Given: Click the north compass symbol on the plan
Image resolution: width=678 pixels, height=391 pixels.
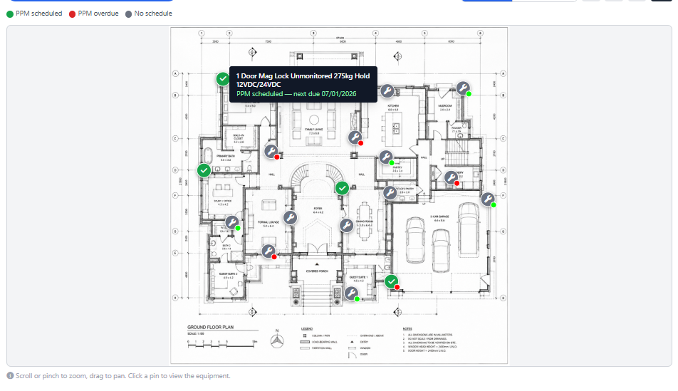Looking at the screenshot, I should pos(277,340).
